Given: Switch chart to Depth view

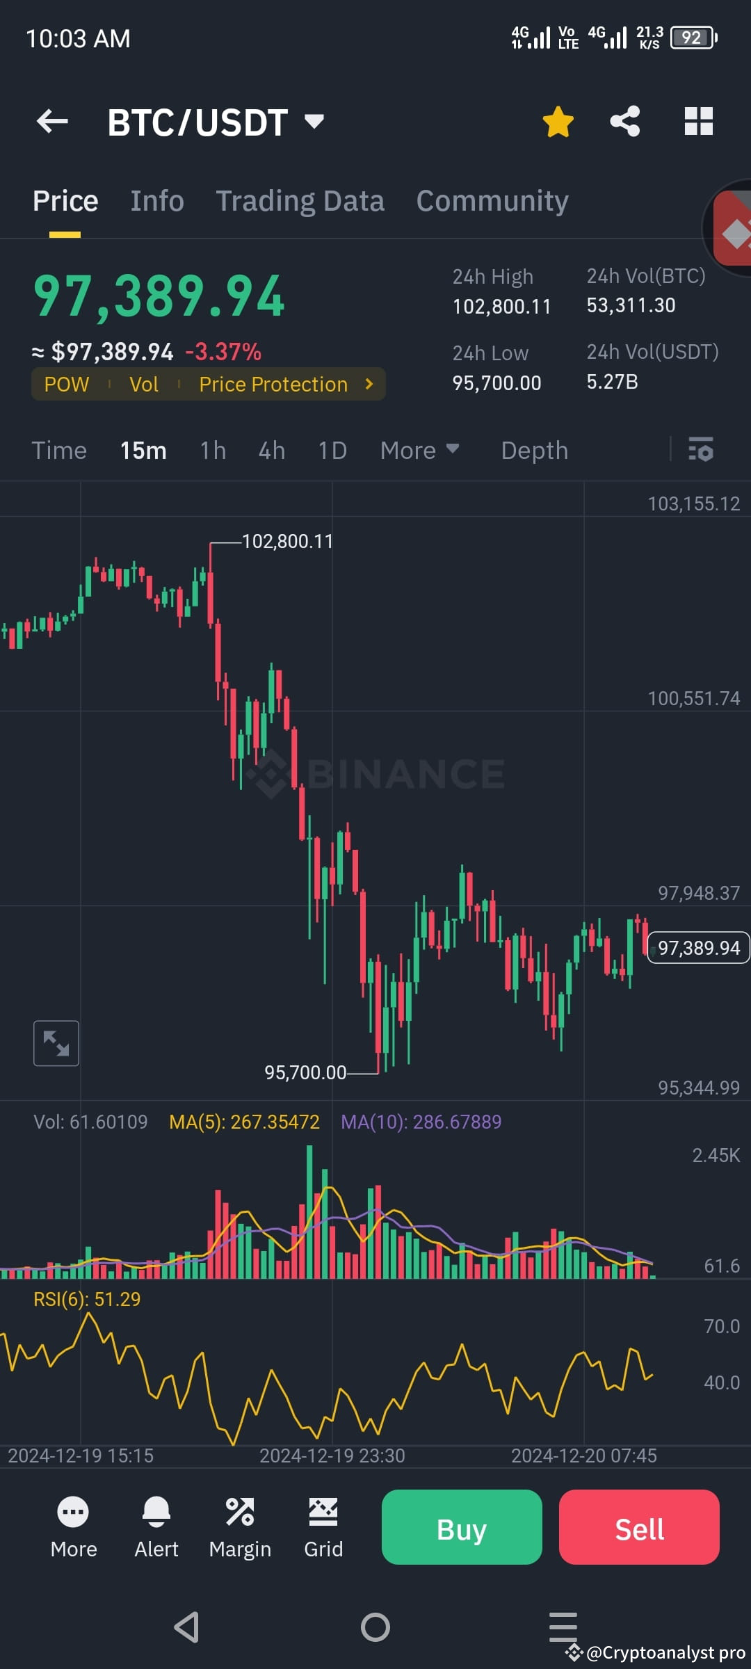Looking at the screenshot, I should (534, 451).
